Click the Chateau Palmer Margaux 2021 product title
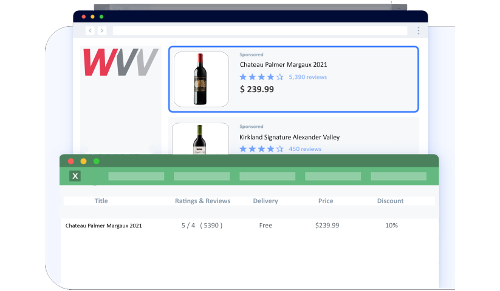The width and height of the screenshot is (500, 291). coord(284,64)
